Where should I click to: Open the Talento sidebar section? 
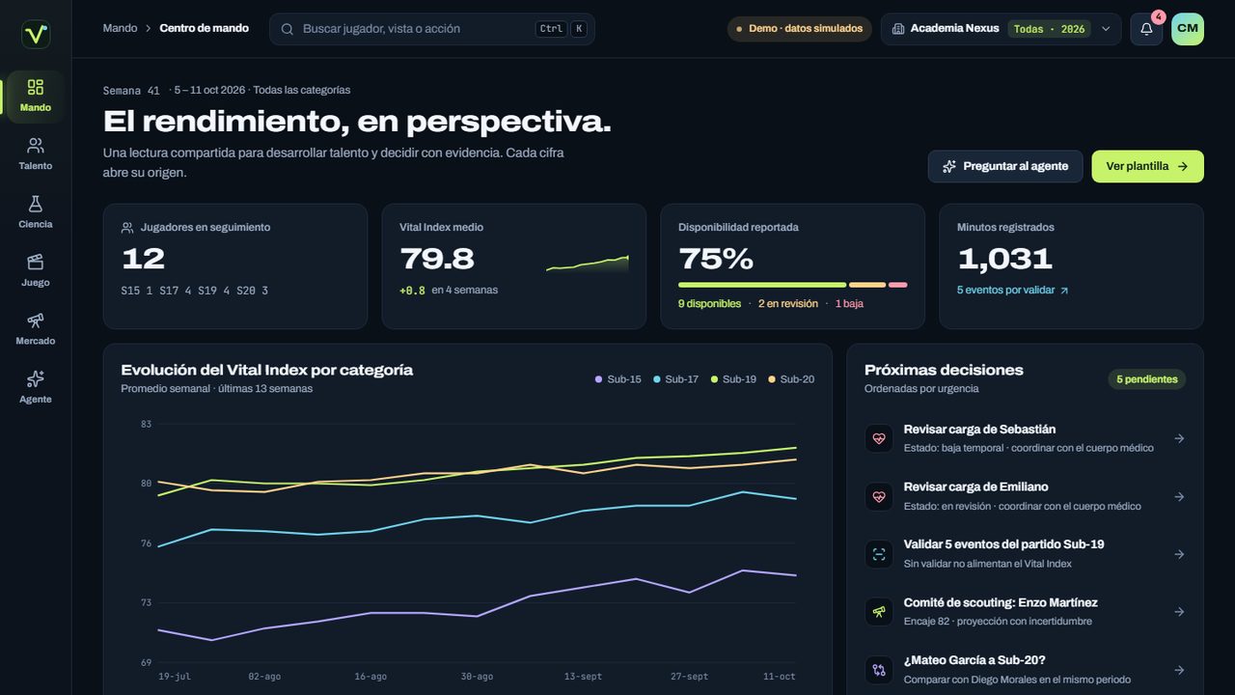point(36,154)
